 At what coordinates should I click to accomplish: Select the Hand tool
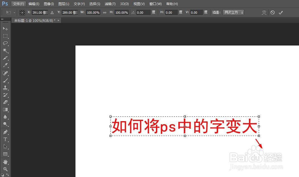click(5, 162)
